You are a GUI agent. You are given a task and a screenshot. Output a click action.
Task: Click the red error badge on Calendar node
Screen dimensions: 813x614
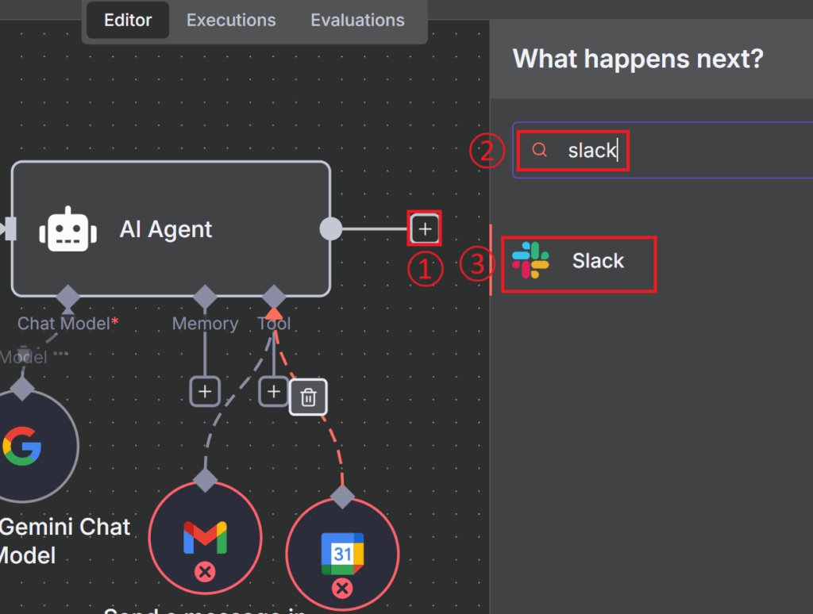tap(342, 588)
